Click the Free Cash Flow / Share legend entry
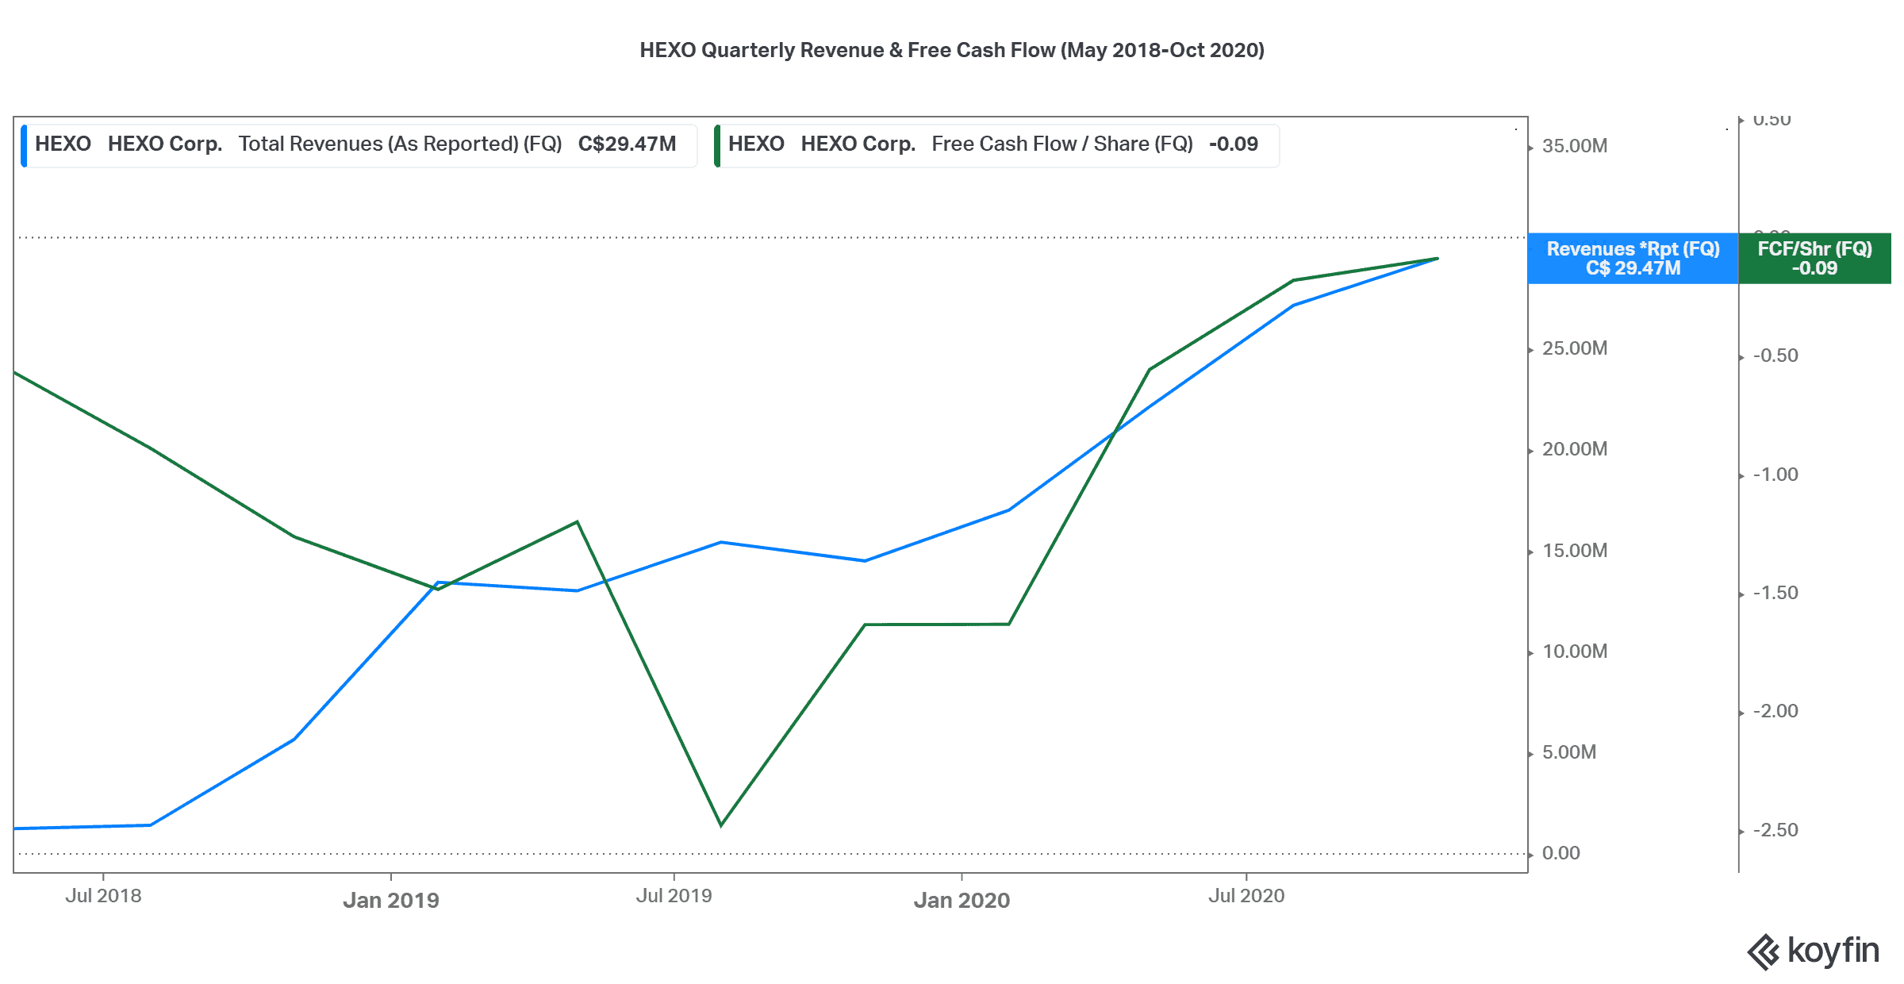The height and width of the screenshot is (984, 1904). coord(996,145)
